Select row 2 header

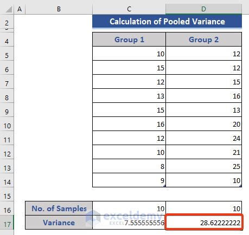coord(7,22)
